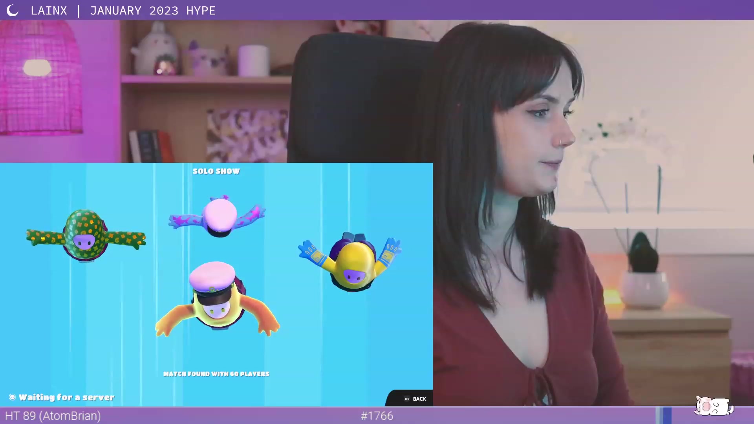Click the spinner icon beside Waiting status
This screenshot has height=424, width=754.
12,397
